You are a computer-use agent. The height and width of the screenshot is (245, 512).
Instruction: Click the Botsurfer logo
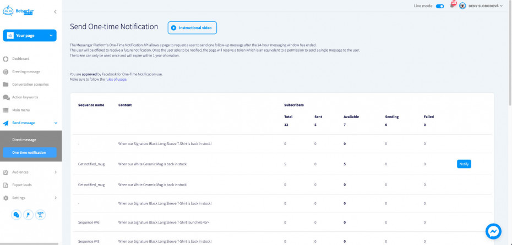click(18, 12)
